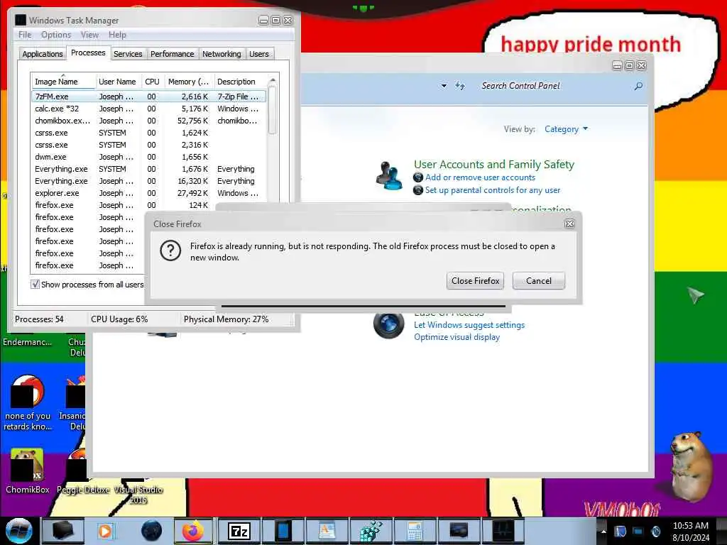
Task: Switch to the Processes tab
Action: pyautogui.click(x=88, y=53)
